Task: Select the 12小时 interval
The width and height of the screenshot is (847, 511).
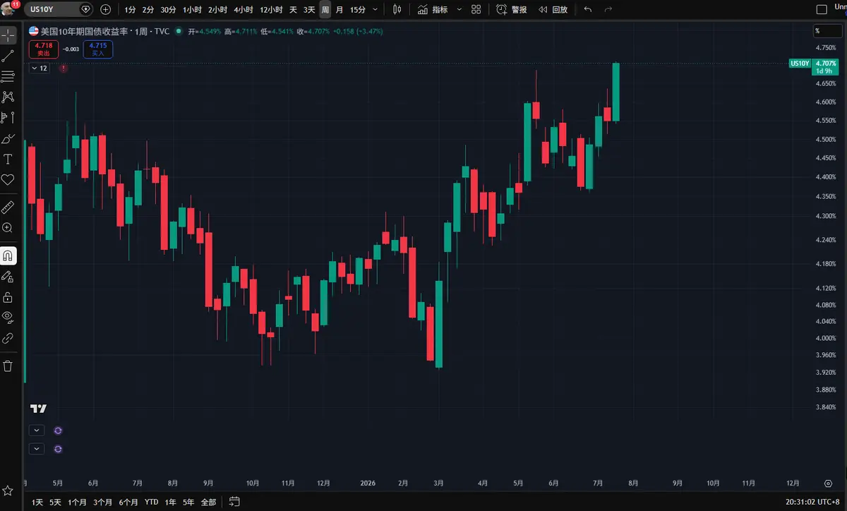Action: pos(271,10)
